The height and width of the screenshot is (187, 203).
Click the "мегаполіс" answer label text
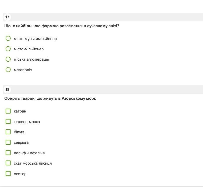click(23, 70)
